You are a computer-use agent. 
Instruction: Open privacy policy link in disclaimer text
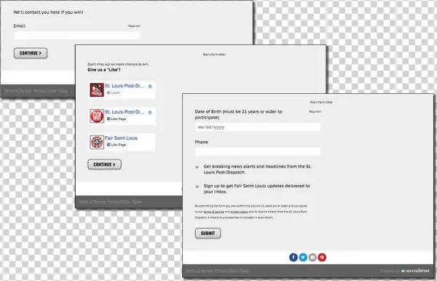[239, 212]
